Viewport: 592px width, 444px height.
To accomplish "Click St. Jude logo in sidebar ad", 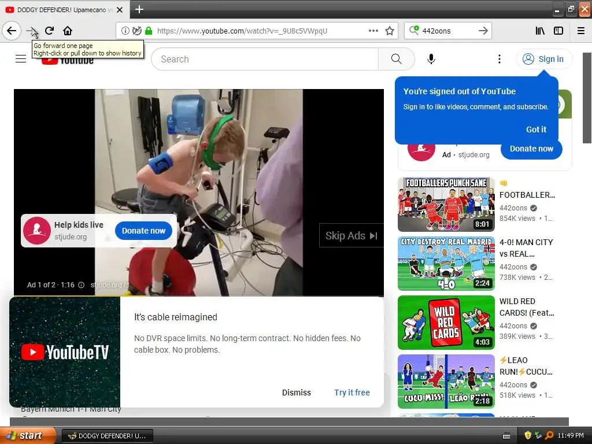I will pyautogui.click(x=421, y=152).
